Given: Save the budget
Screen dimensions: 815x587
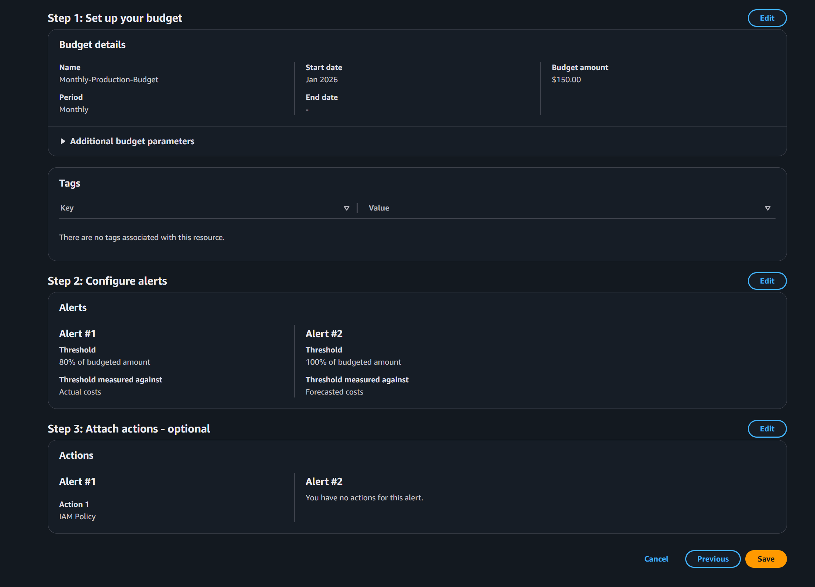Looking at the screenshot, I should (x=766, y=559).
